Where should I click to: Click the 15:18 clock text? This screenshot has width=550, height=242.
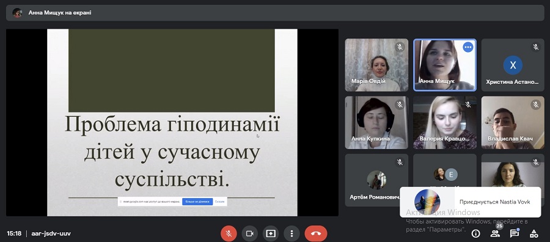pos(14,233)
